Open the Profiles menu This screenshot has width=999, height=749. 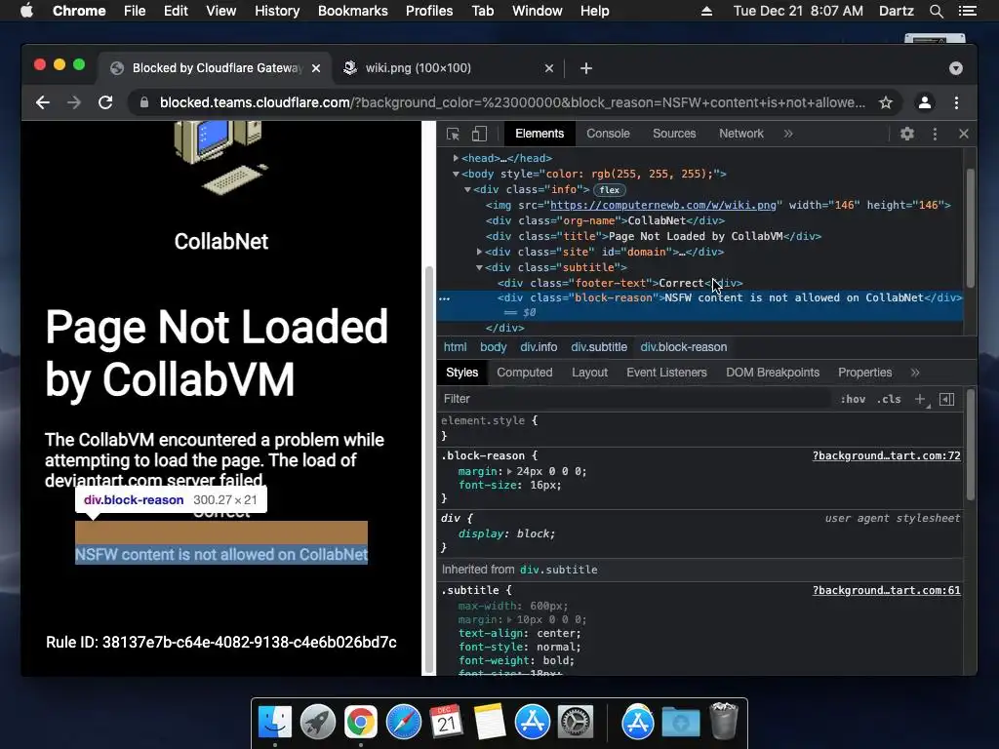coord(429,11)
